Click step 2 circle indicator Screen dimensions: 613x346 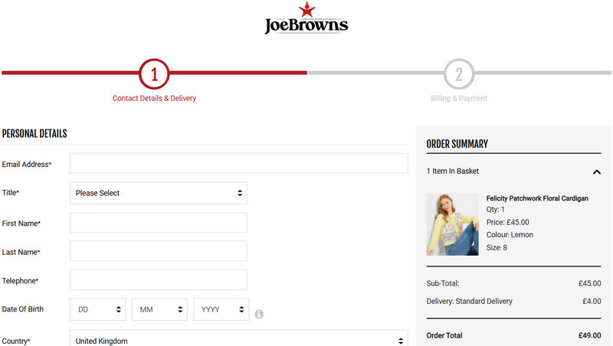coord(459,73)
